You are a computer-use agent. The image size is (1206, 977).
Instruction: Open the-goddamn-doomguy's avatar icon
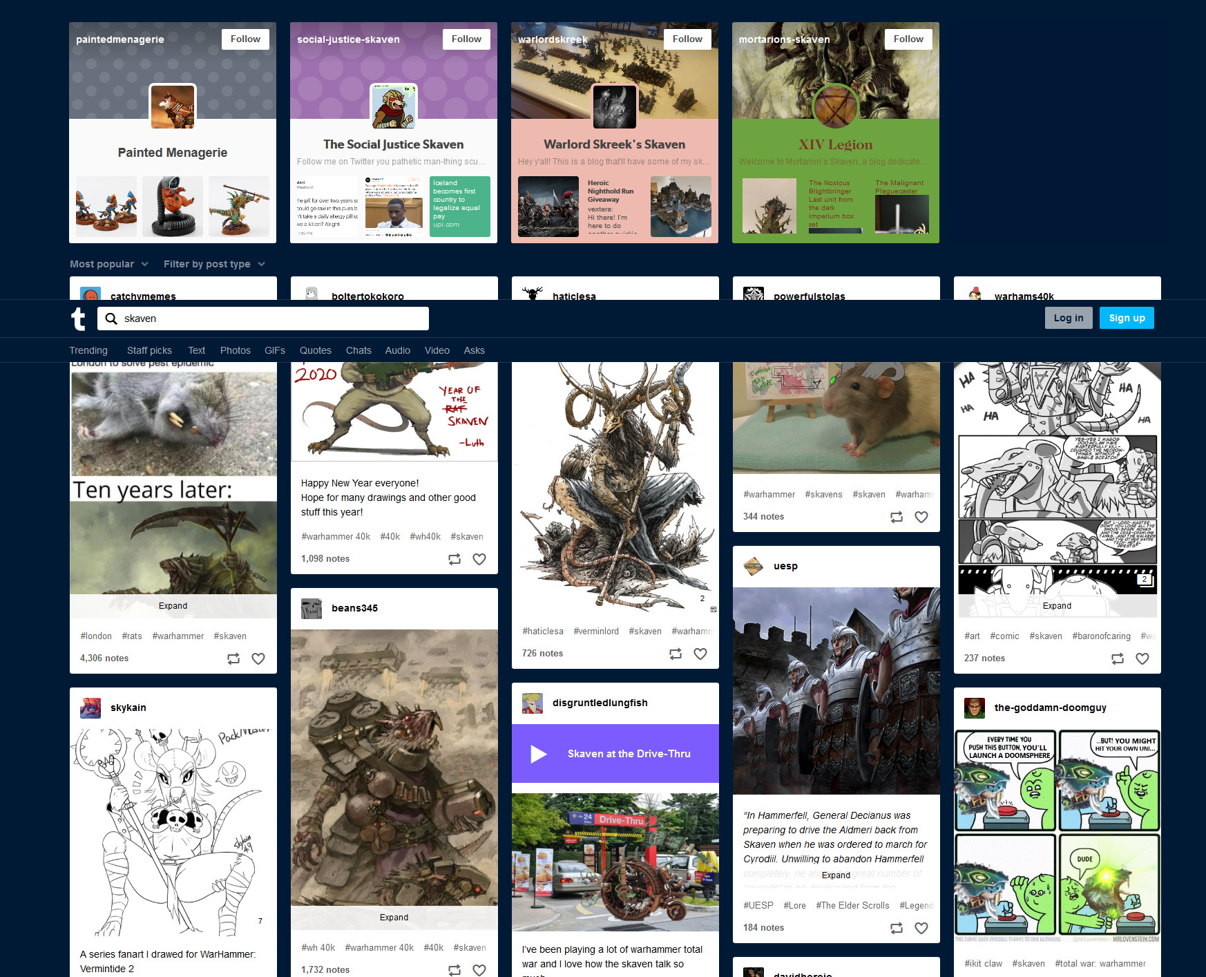coord(975,708)
